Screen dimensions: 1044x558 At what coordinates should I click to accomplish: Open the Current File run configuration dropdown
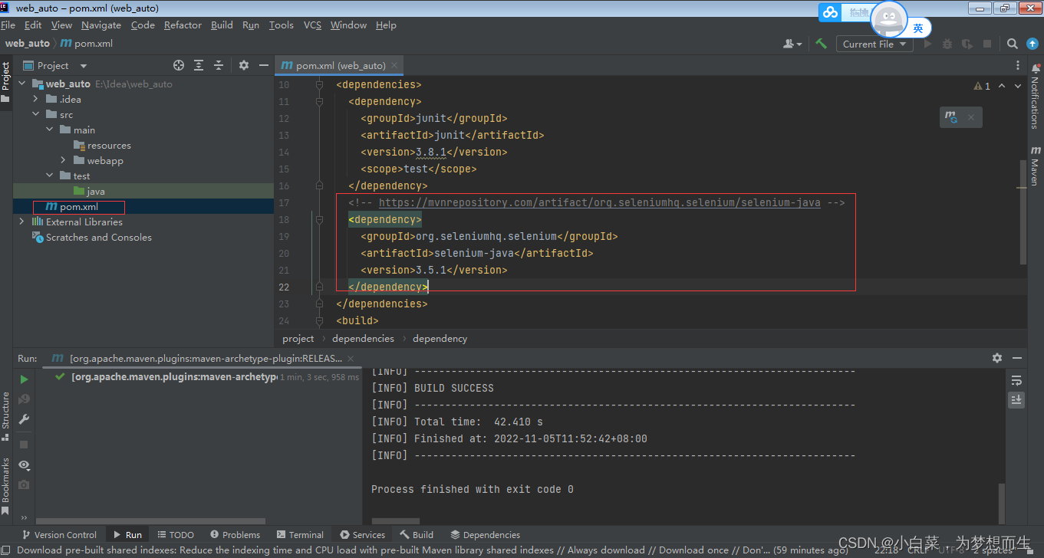click(874, 44)
